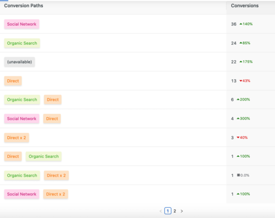Select page 1 in the pagination

pos(168,211)
